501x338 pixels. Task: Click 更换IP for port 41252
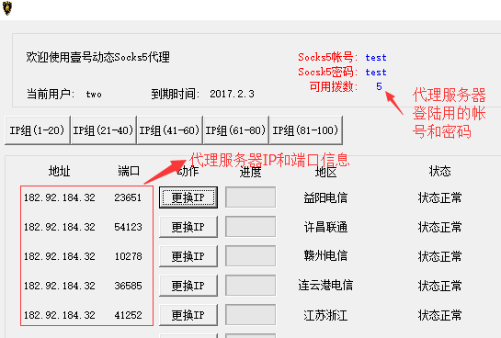pos(188,315)
